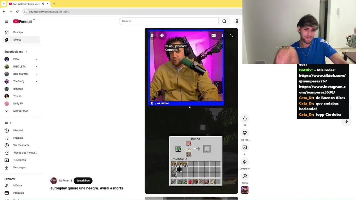This screenshot has height=200, width=356.
Task: Open Playlists in the sidebar
Action: (x=21, y=138)
